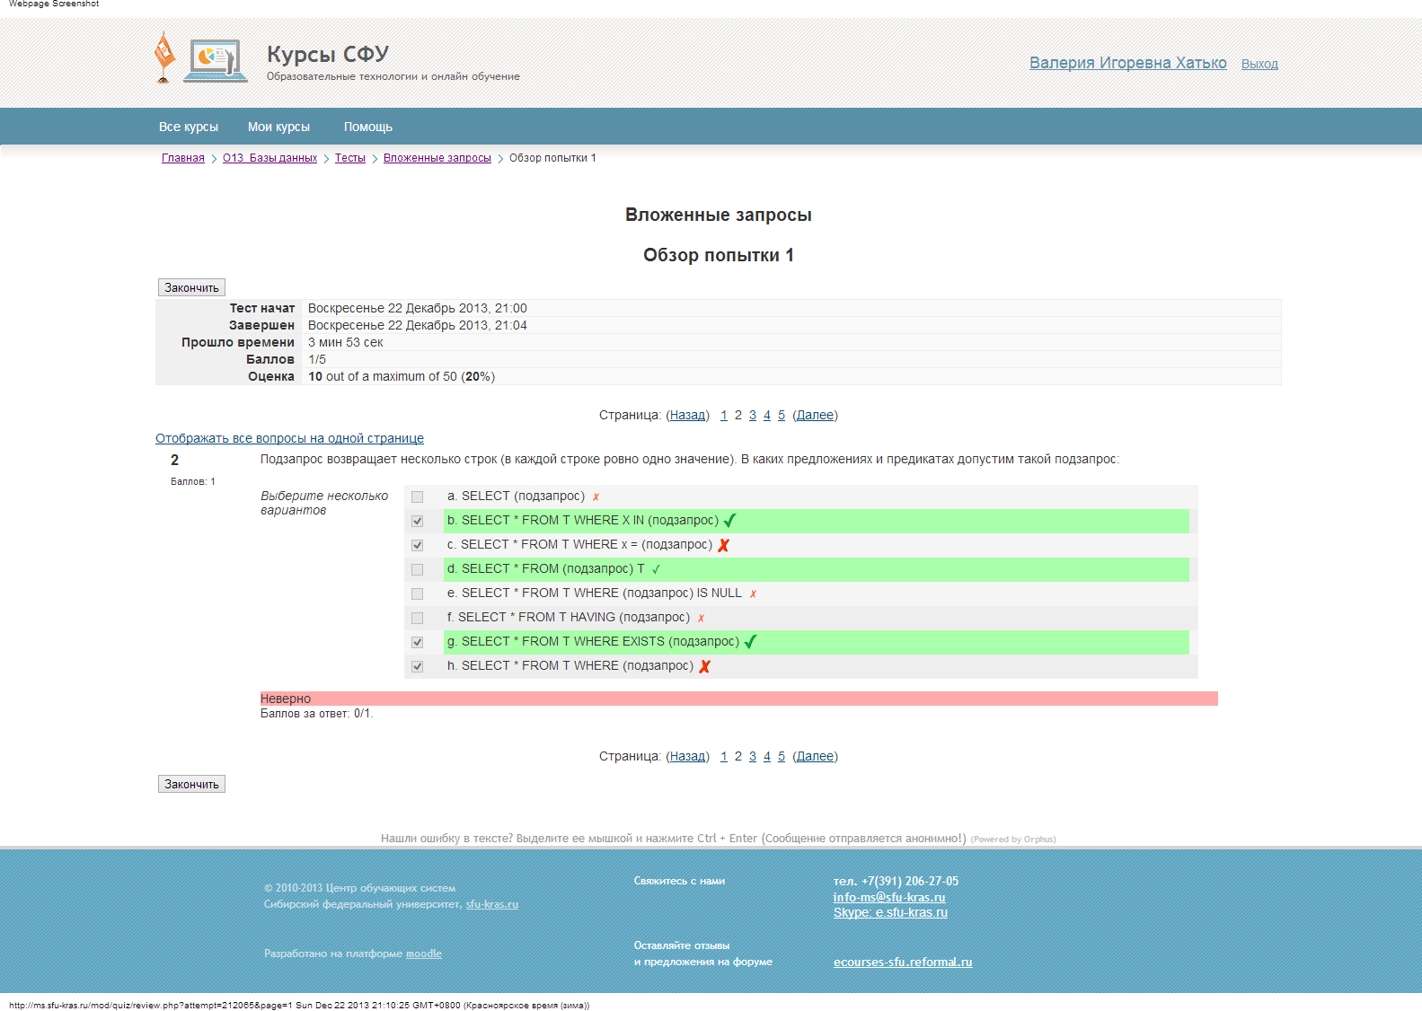Click small red cross beside option a
This screenshot has height=1011, width=1422.
tap(596, 497)
